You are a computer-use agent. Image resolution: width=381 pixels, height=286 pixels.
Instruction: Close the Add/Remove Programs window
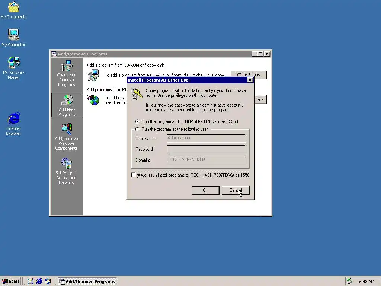tap(267, 54)
